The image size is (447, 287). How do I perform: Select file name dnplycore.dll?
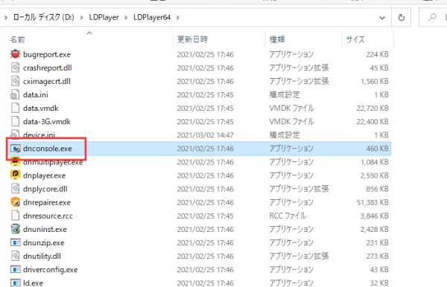click(45, 189)
